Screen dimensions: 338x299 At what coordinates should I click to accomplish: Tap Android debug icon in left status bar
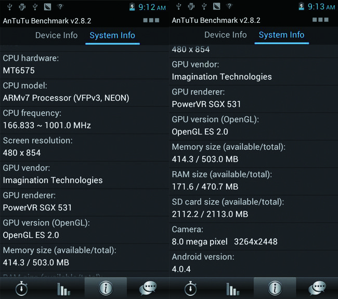pos(22,7)
